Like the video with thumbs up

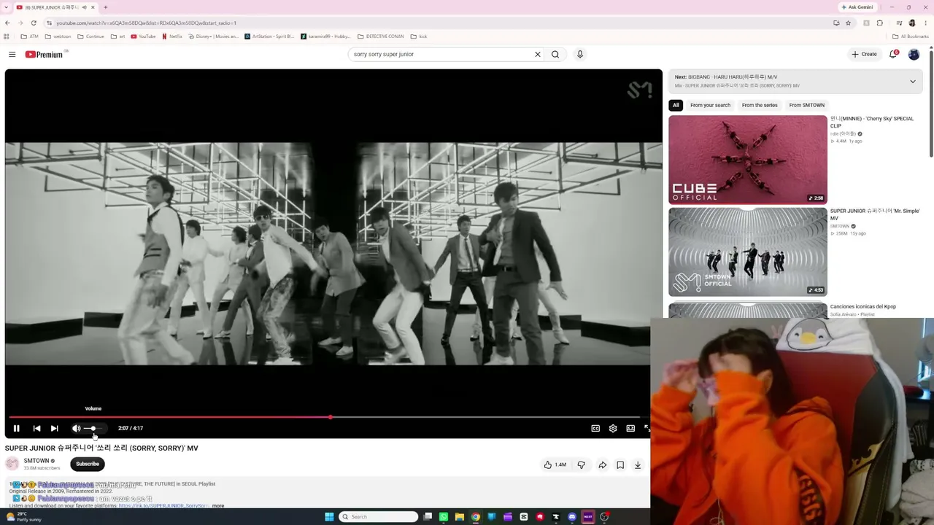coord(555,464)
